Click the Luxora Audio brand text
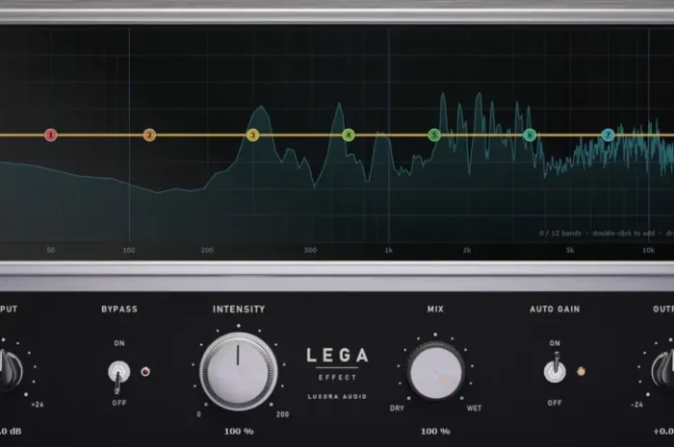 [x=337, y=397]
